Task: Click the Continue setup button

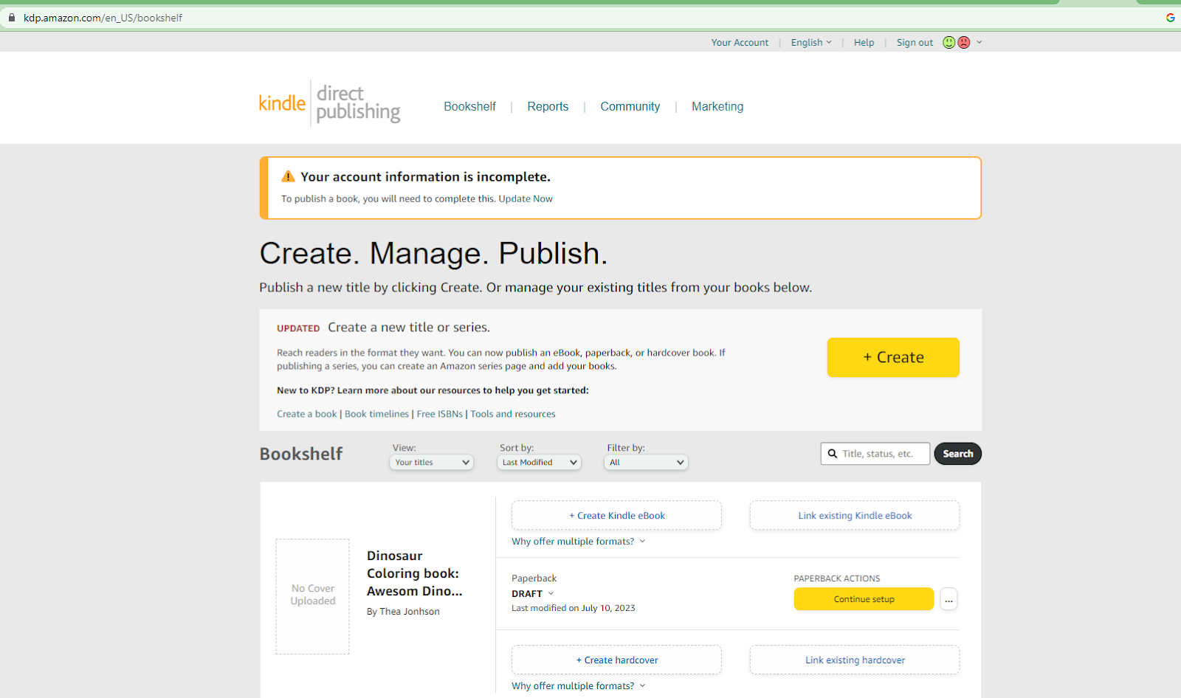Action: [x=864, y=599]
